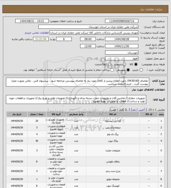Toggle the treasury documents payment checkbox

(112, 70)
